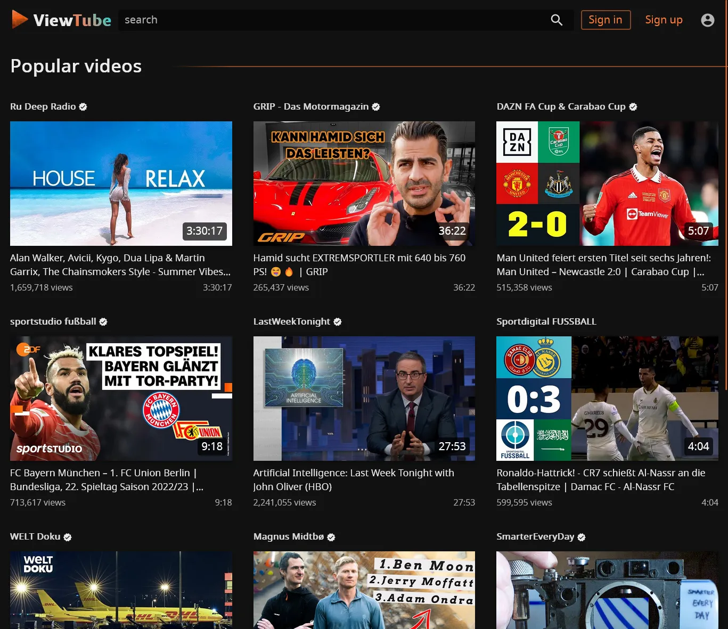728x629 pixels.
Task: Click the Man United 2-0 Newcastle thumbnail
Action: [607, 184]
